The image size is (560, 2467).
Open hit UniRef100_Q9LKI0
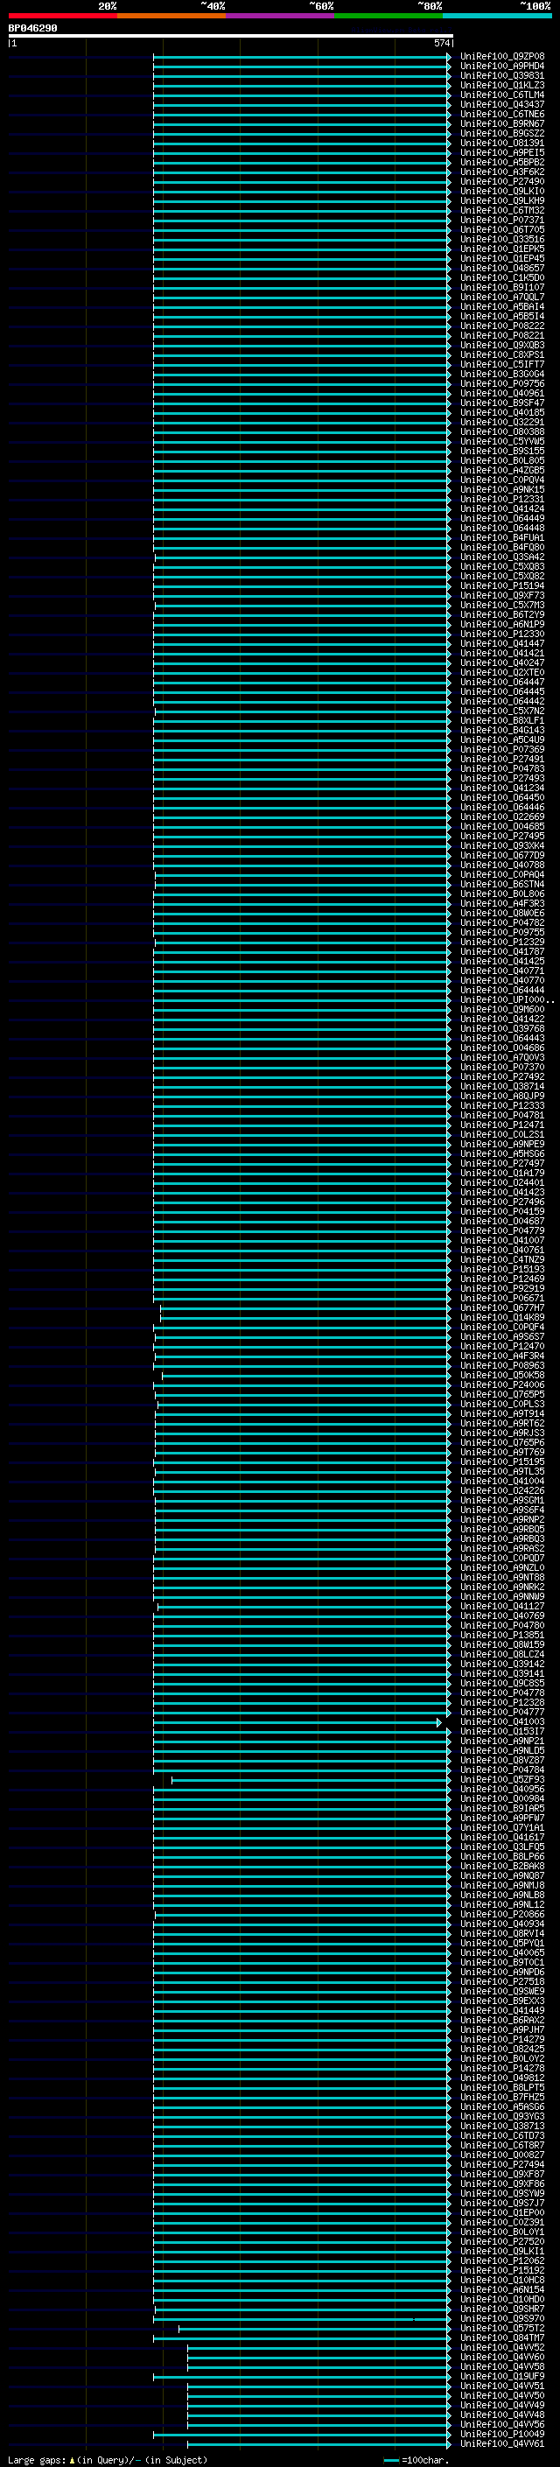(501, 191)
